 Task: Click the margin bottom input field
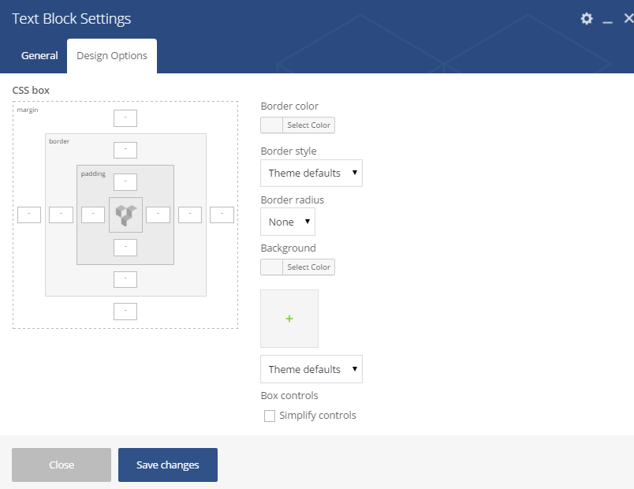click(125, 312)
